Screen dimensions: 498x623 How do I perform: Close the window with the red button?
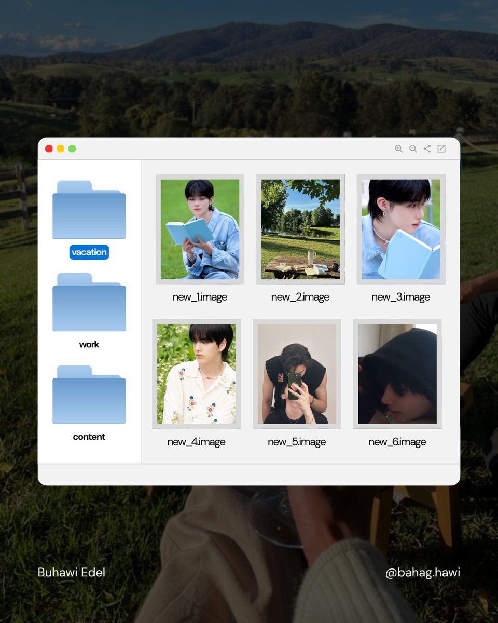click(x=49, y=149)
